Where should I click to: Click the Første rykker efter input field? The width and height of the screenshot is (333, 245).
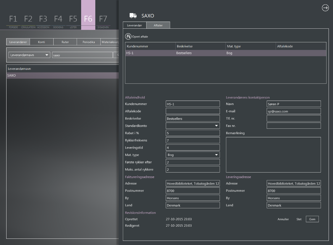pos(193,162)
